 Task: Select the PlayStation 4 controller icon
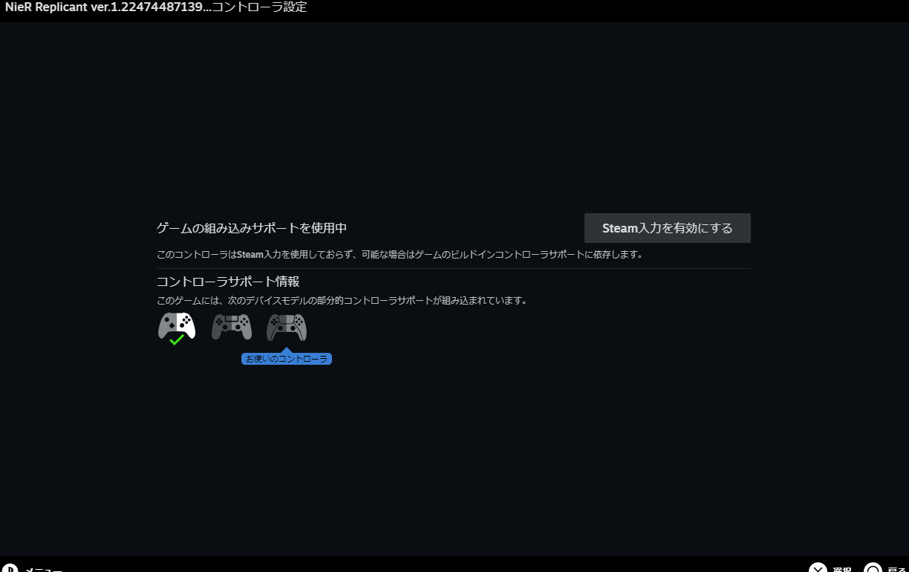[x=232, y=327]
